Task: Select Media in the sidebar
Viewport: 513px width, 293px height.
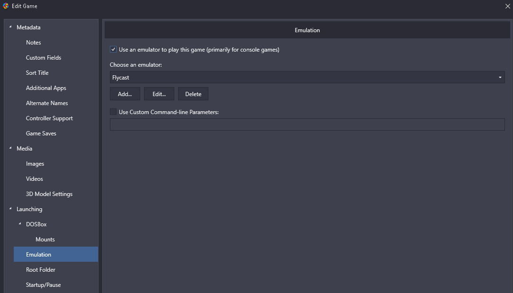Action: coord(25,149)
